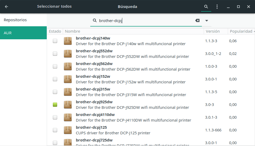Expand search history dropdown arrow
This screenshot has height=146, width=255.
point(206,20)
